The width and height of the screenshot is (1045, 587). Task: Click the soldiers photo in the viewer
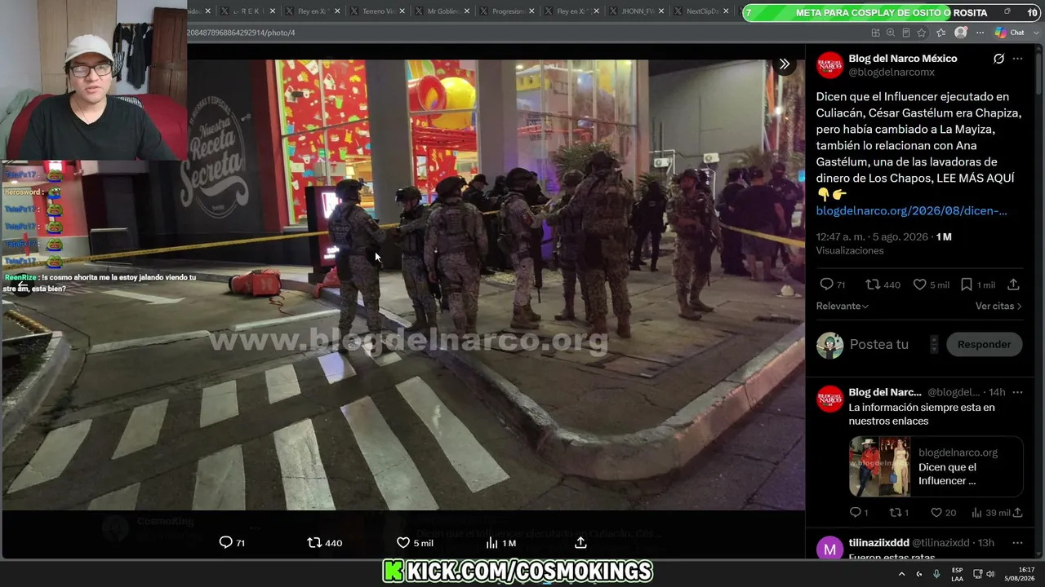pos(403,285)
